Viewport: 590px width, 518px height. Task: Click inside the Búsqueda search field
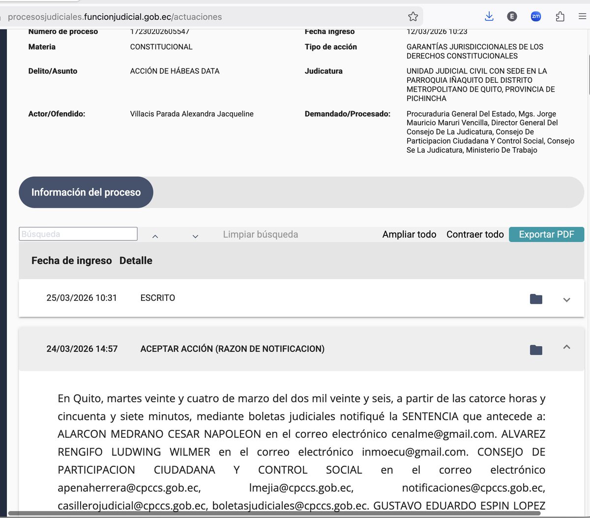point(78,233)
